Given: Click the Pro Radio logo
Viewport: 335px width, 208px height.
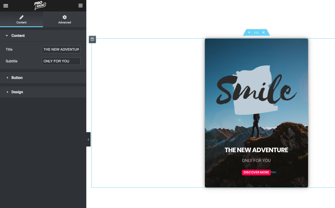Looking at the screenshot, I should (40, 5).
